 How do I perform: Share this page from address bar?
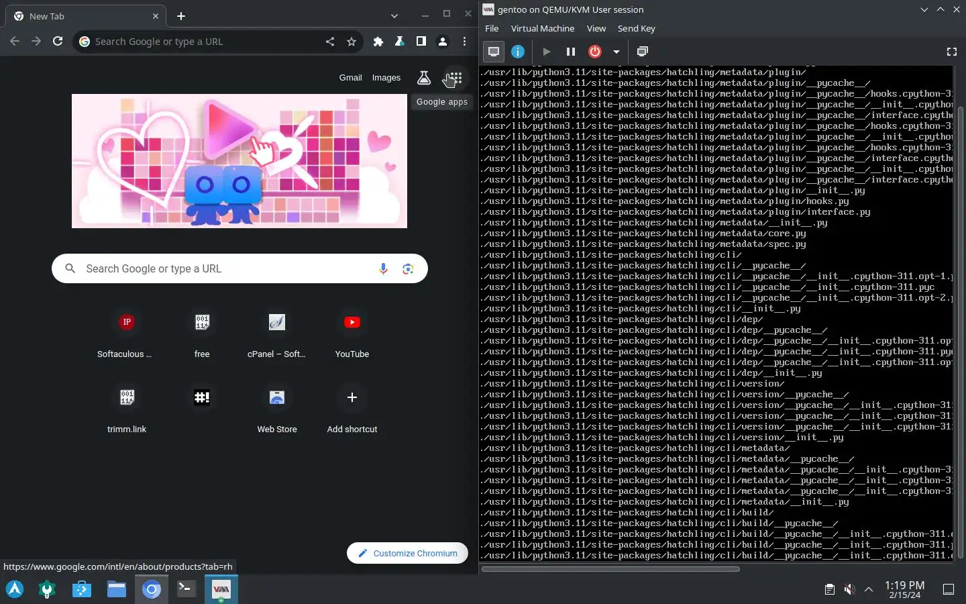click(330, 42)
